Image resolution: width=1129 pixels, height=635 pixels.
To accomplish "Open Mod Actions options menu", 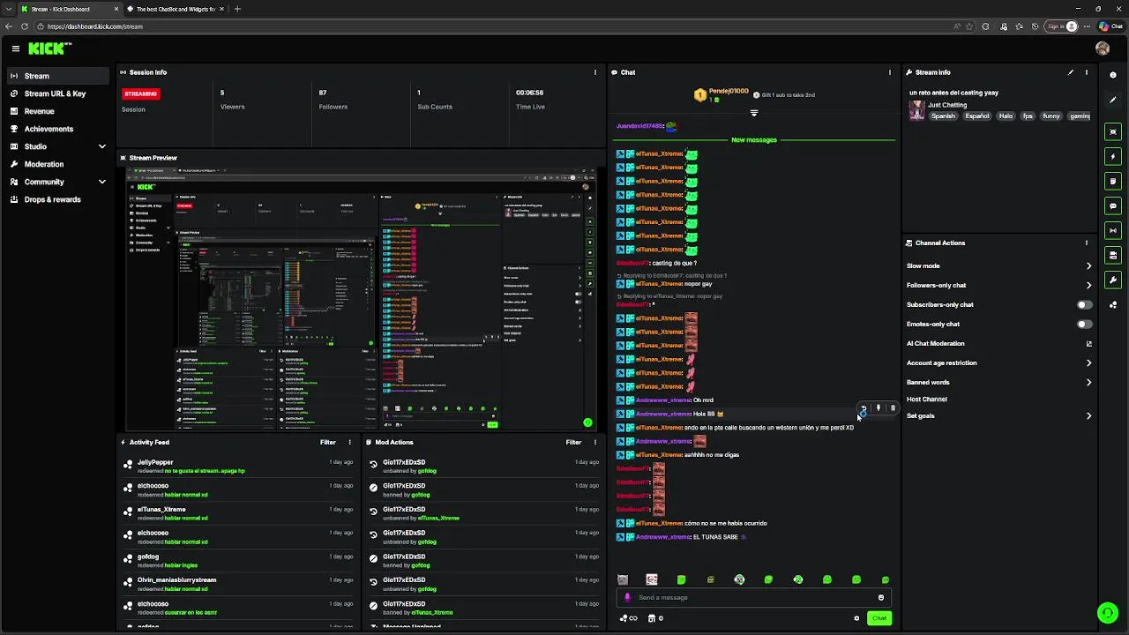I will (594, 442).
